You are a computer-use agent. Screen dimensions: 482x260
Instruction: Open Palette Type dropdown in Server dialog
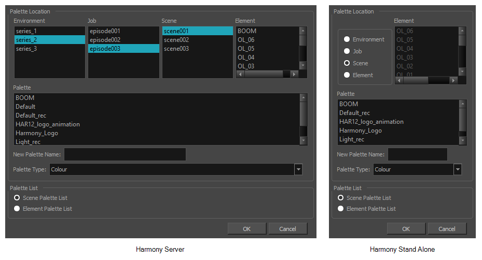tap(298, 169)
